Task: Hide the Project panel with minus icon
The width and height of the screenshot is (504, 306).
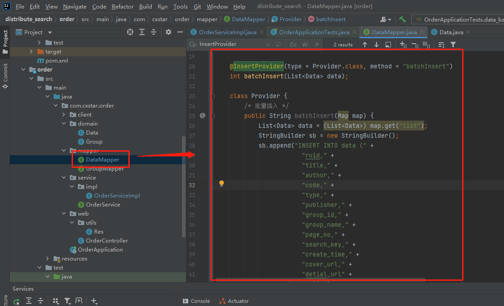Action: coord(180,32)
